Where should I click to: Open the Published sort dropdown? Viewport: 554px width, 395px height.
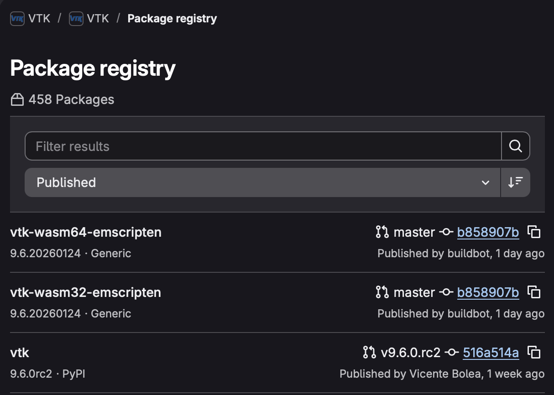tap(262, 182)
